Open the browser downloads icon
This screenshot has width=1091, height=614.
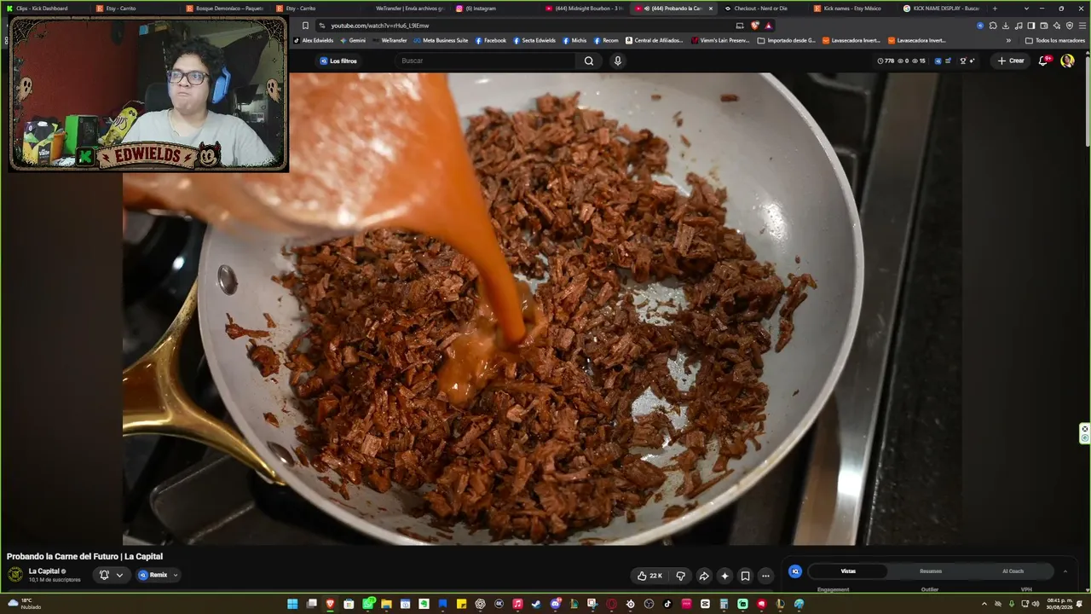[1006, 26]
